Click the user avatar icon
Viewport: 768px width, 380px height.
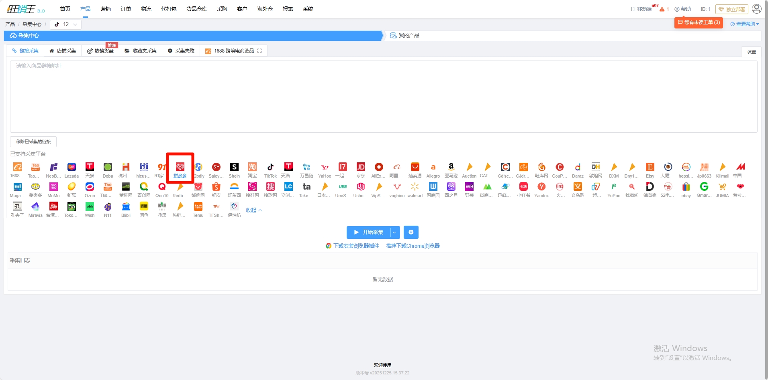[757, 9]
